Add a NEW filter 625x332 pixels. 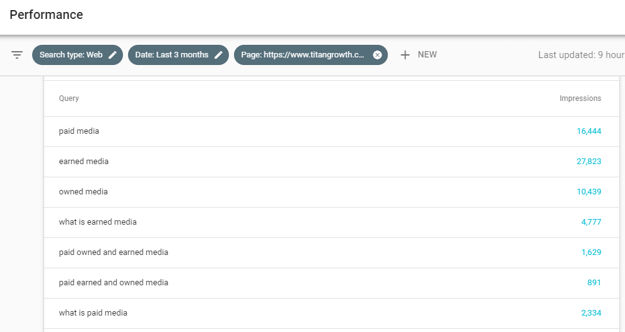[427, 55]
